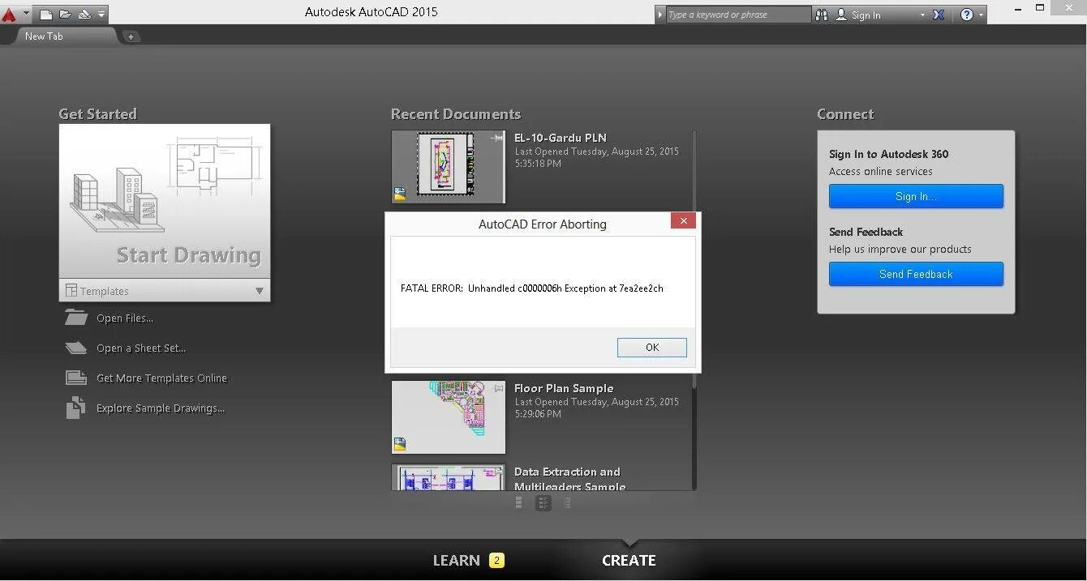This screenshot has height=581, width=1087.
Task: Click OK in the Error Aborting dialog
Action: (652, 347)
